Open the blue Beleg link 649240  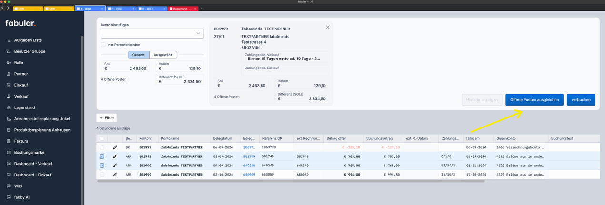click(249, 166)
